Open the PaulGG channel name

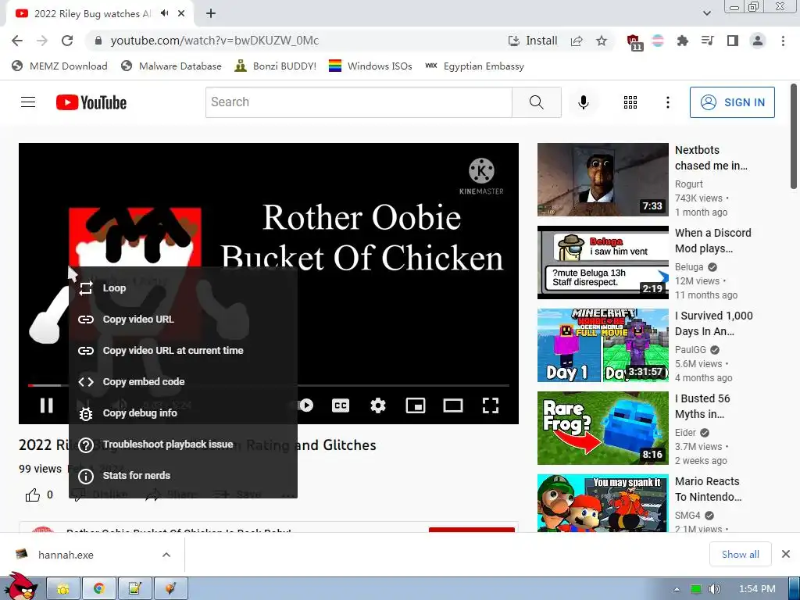click(x=691, y=349)
